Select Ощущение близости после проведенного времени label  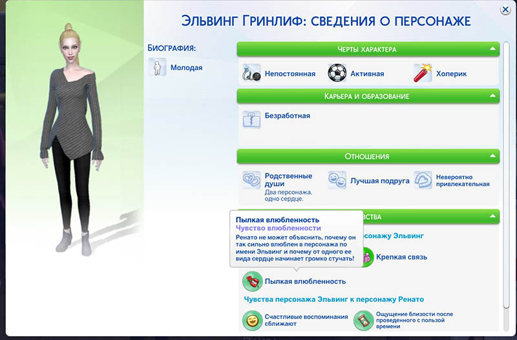[414, 320]
